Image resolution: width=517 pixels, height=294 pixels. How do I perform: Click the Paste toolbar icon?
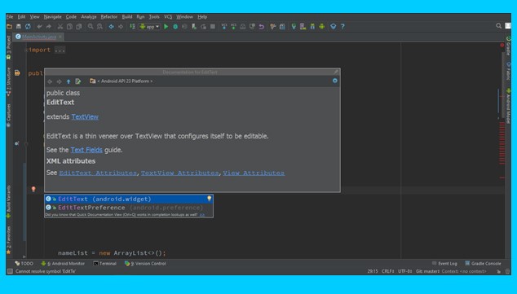point(79,26)
